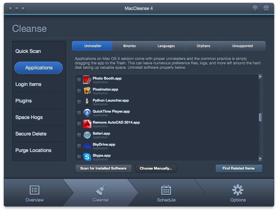Click the Photo Booth.app name text
278x212 pixels.
click(x=107, y=78)
